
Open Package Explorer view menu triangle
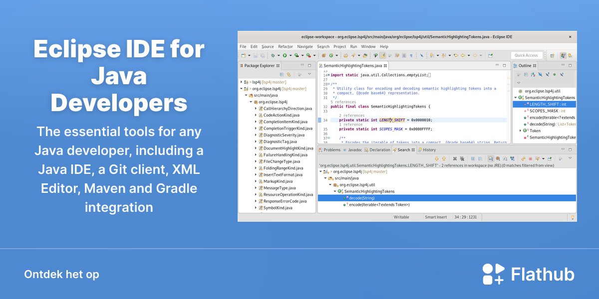click(x=309, y=74)
